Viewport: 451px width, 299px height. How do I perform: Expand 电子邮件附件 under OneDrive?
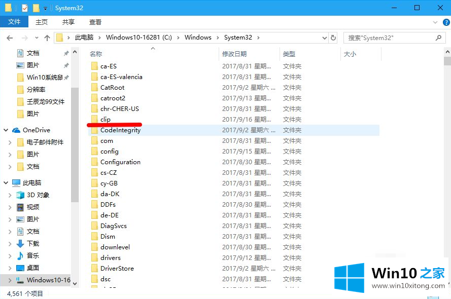coord(10,142)
